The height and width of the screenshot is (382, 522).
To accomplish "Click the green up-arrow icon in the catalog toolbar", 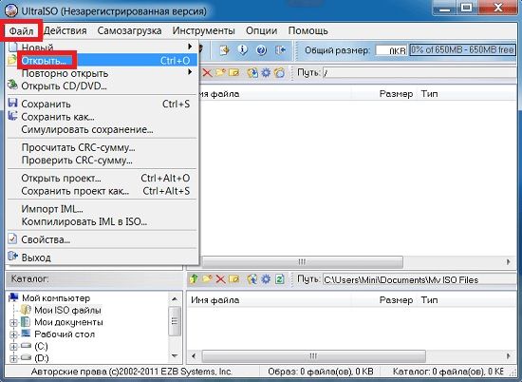I will [194, 279].
